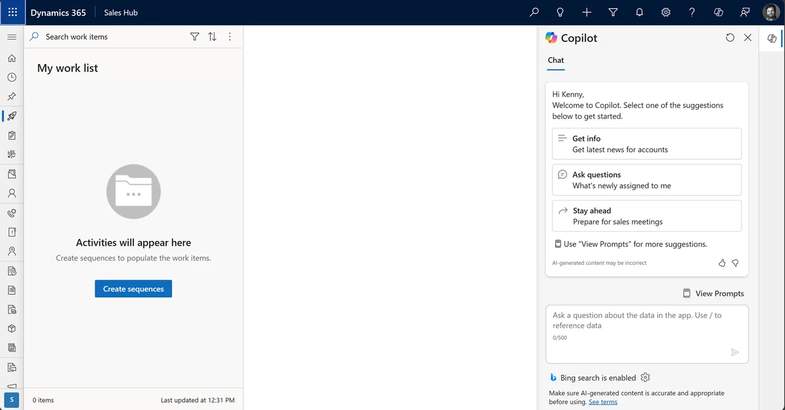Give thumbs down to Copilot response
Screen dimensions: 785x410
(x=736, y=263)
